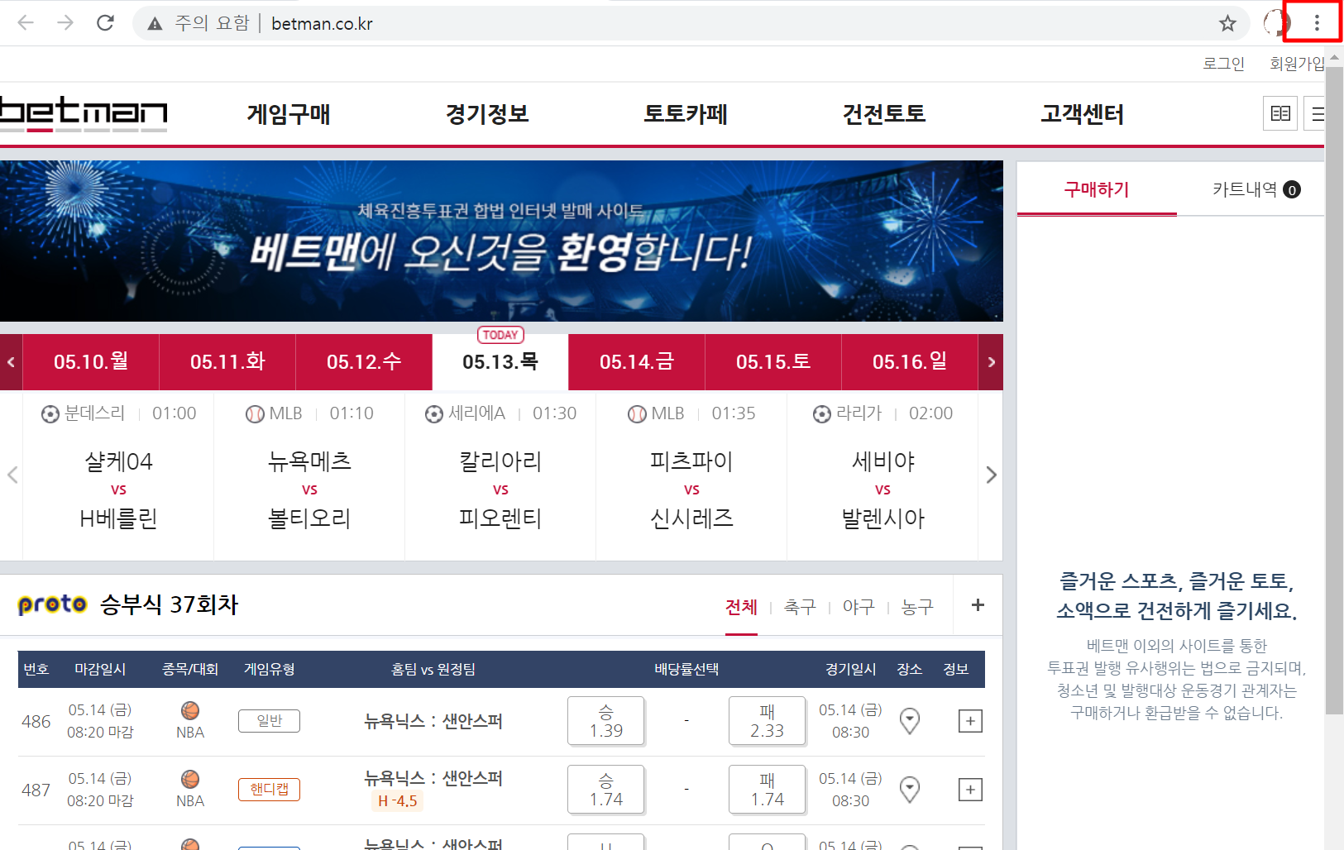
Task: Show next week in date bar
Action: (991, 362)
